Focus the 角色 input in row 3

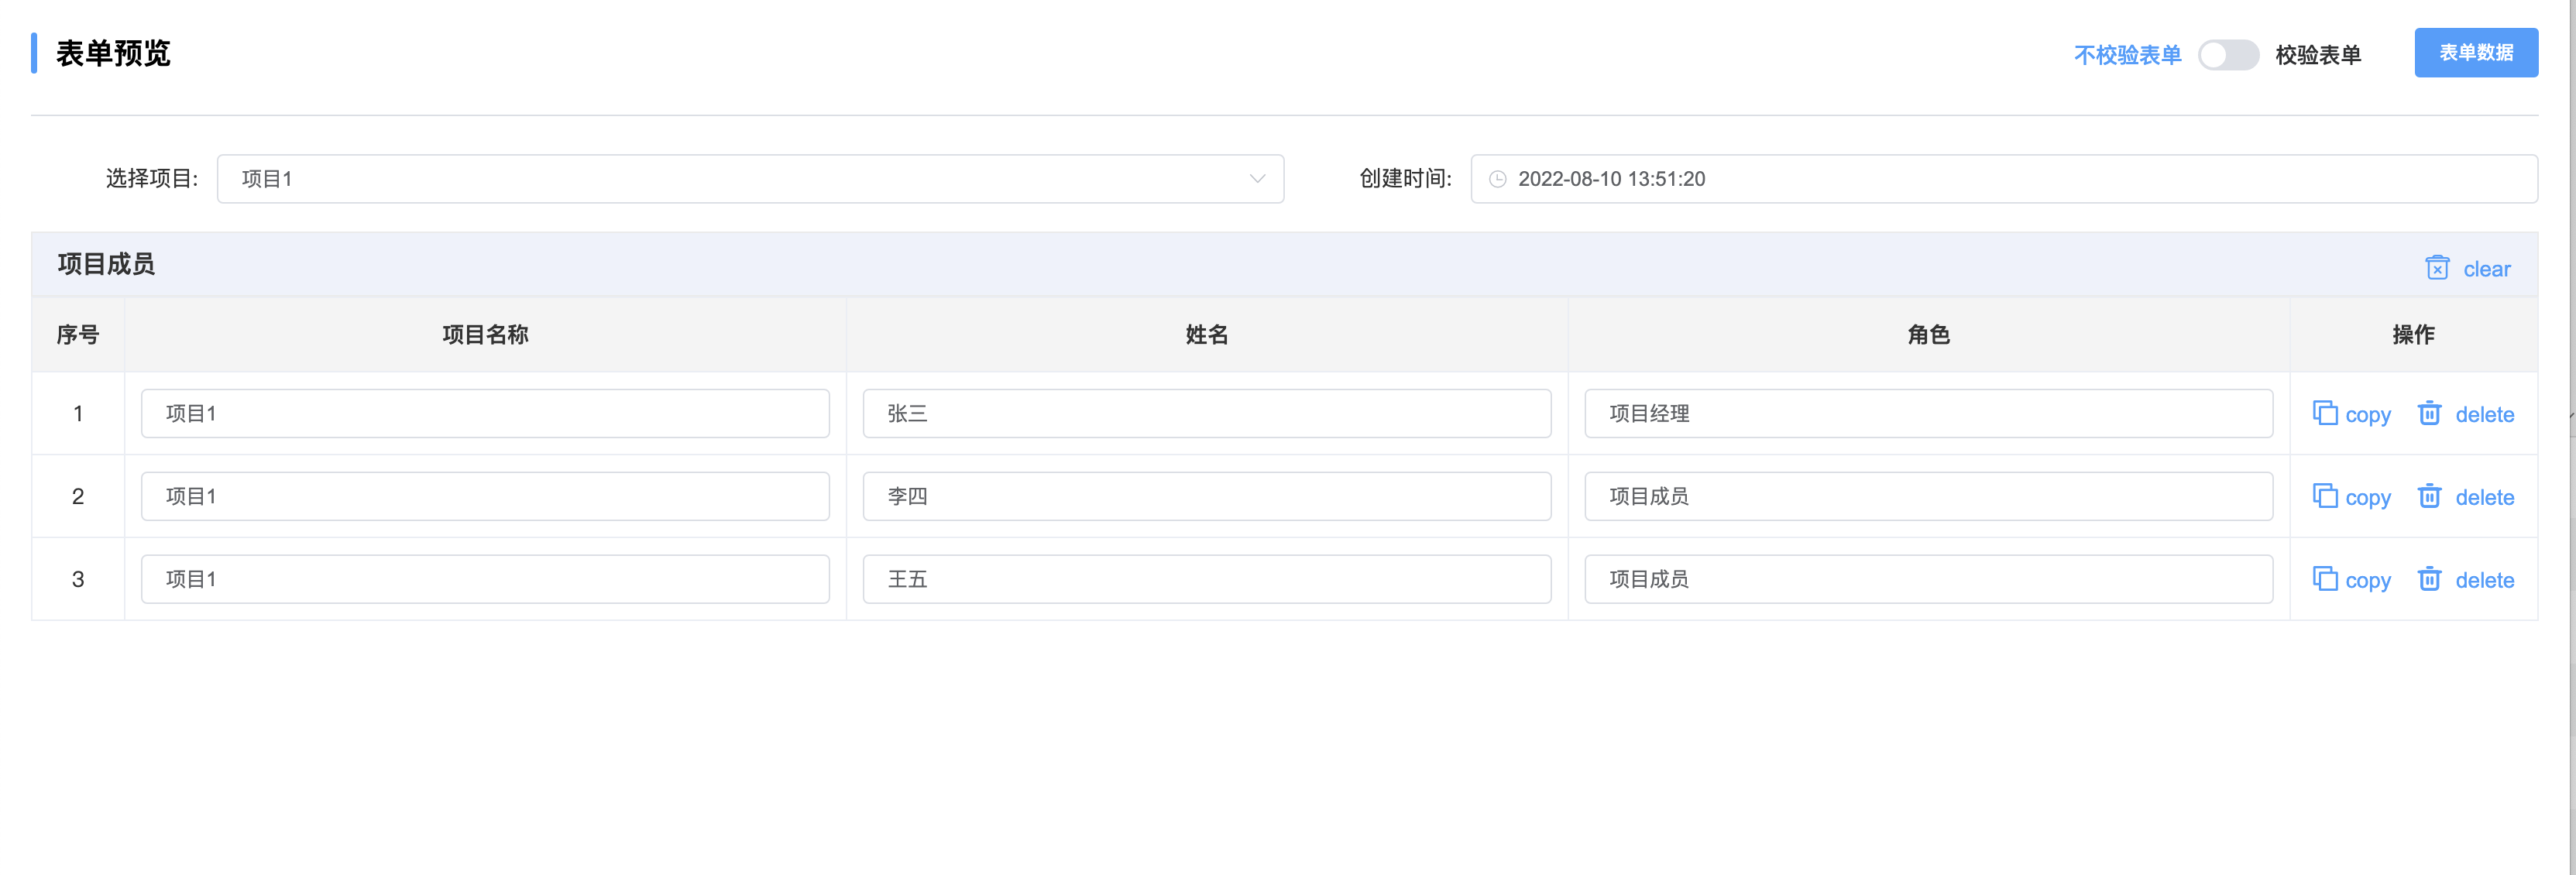click(x=1929, y=579)
